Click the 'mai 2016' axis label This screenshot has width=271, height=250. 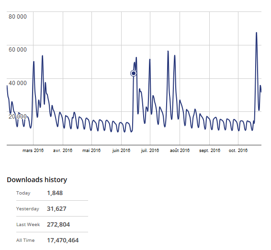91,151
